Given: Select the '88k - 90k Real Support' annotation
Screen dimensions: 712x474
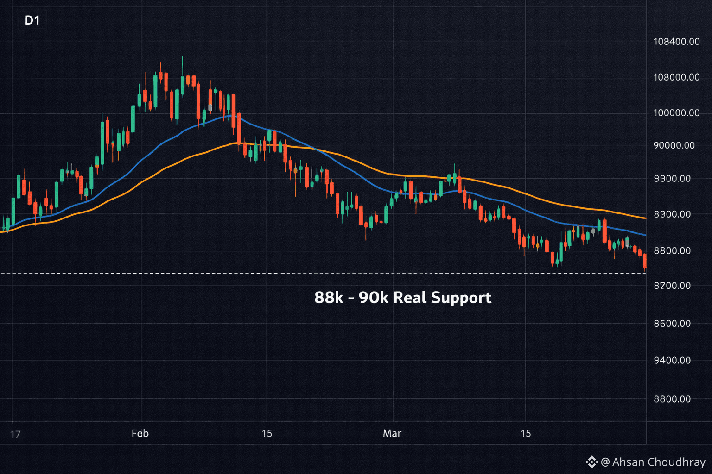Looking at the screenshot, I should pos(403,298).
